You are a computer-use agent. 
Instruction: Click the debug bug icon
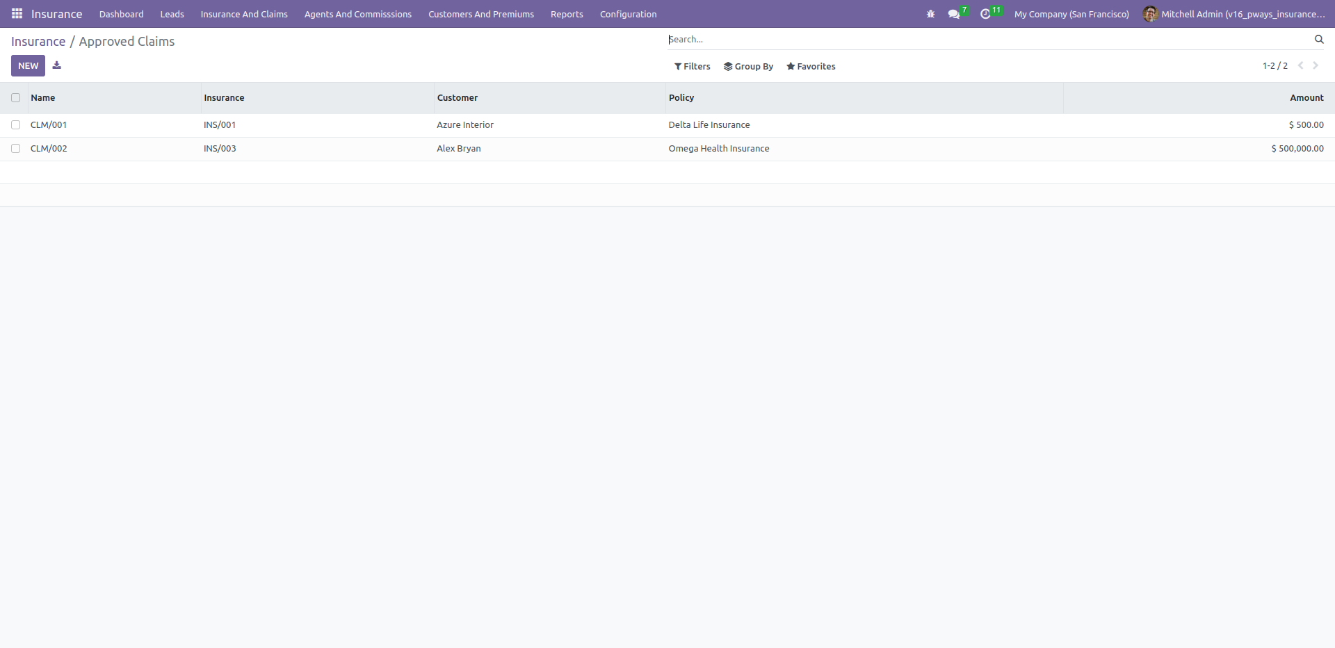point(930,14)
